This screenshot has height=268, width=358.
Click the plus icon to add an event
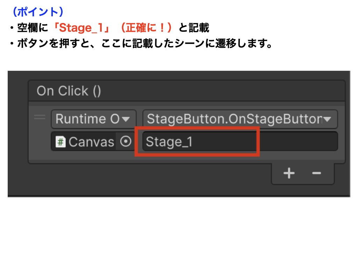coord(289,173)
